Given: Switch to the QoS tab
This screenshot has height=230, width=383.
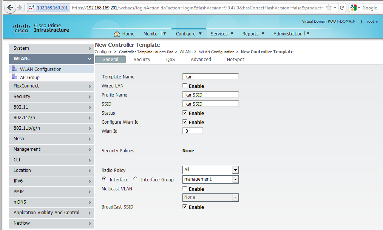Looking at the screenshot, I should point(170,60).
